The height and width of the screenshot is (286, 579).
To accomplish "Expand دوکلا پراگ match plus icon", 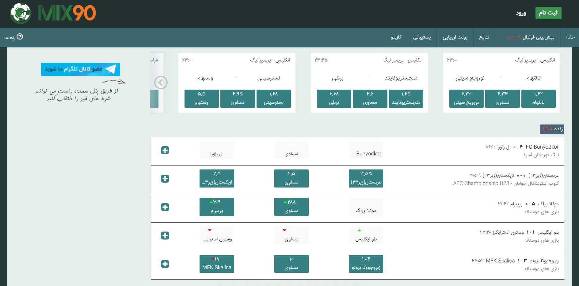I will [x=165, y=207].
